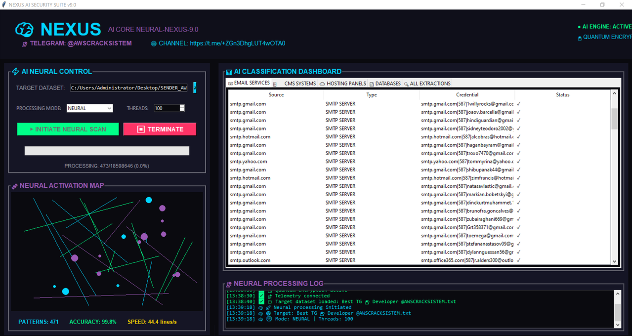
Task: Click the Neural Processing Log header icon
Action: (229, 284)
